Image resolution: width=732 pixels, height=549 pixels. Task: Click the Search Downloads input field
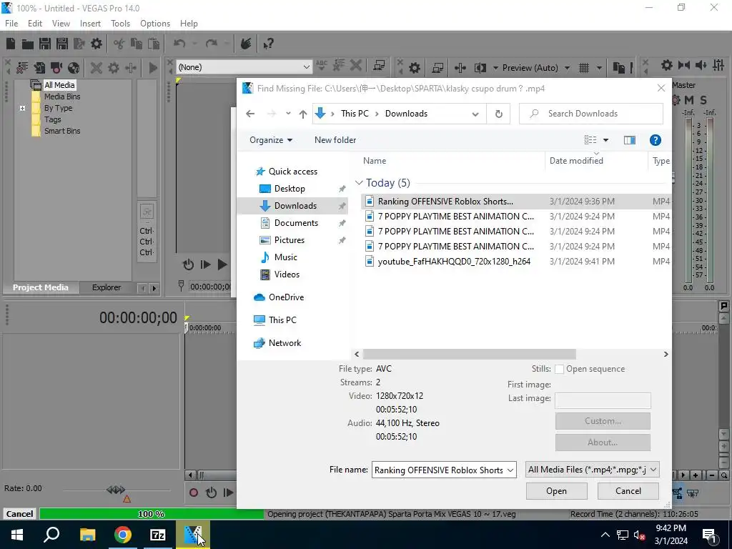tap(591, 114)
